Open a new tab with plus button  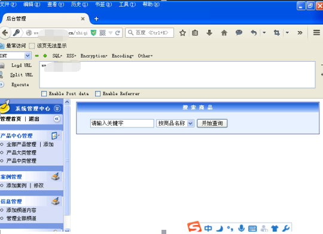[x=96, y=19]
